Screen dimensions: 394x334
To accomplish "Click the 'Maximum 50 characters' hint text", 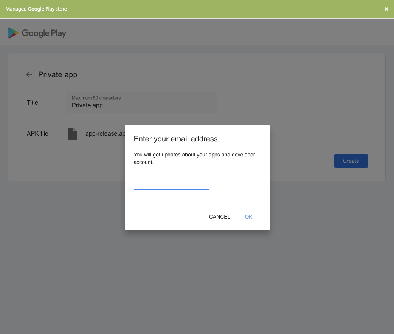I will pos(96,98).
